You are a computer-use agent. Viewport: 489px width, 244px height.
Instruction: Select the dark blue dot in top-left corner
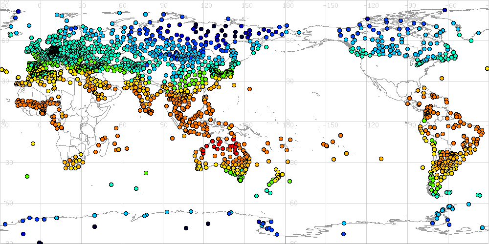click(x=18, y=11)
